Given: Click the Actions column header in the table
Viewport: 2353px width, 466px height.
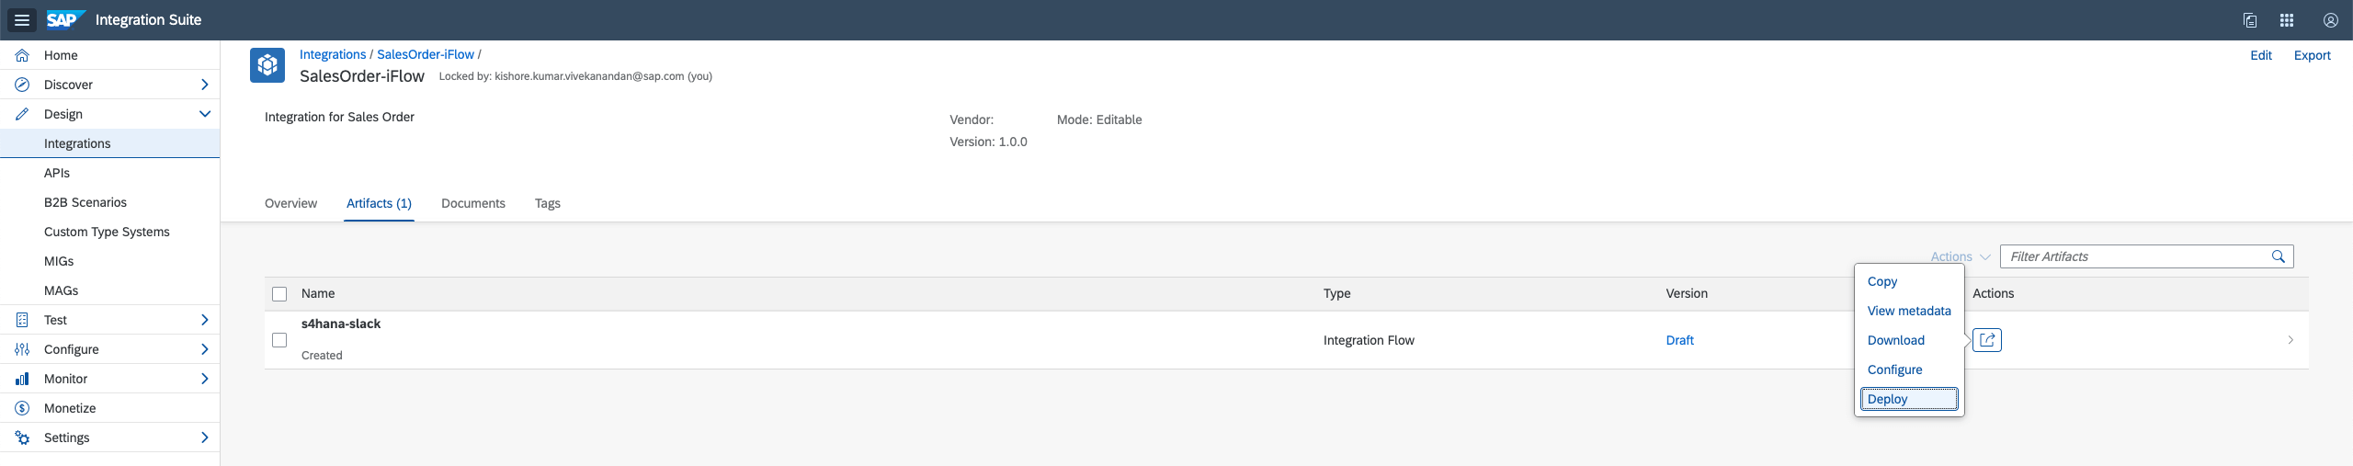Looking at the screenshot, I should click(1993, 294).
